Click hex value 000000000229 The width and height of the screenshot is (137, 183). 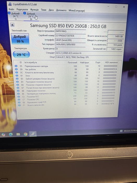[110, 72]
